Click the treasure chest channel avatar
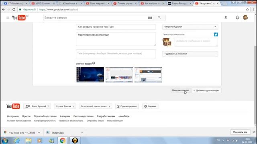 coord(167,42)
